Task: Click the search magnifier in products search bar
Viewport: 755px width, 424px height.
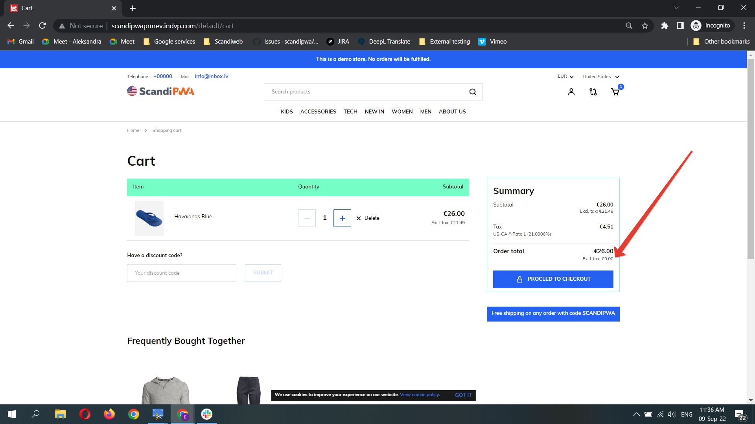Action: [x=473, y=91]
